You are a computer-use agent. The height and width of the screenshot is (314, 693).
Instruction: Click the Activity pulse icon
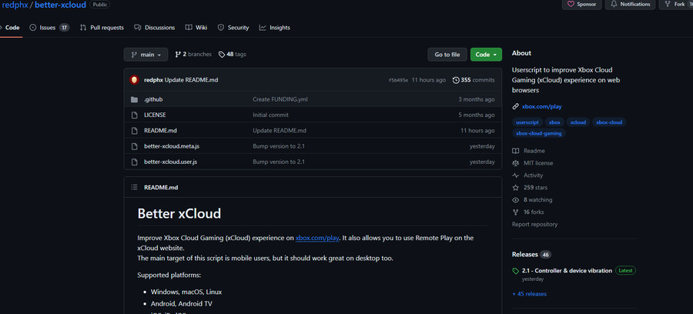click(x=515, y=175)
